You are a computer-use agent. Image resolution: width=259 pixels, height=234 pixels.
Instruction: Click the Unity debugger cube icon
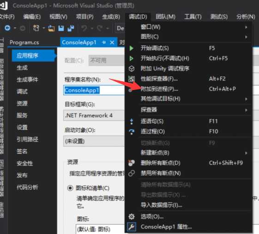(132, 68)
